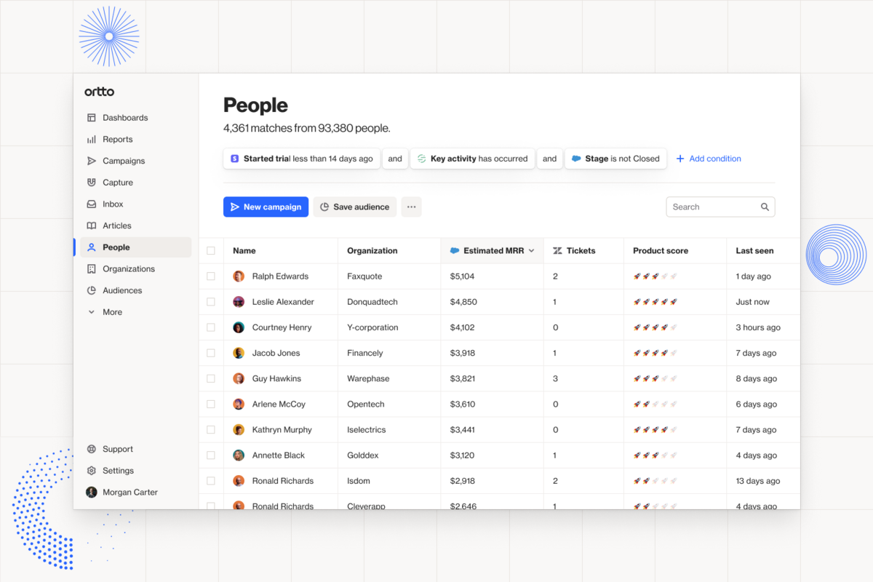Image resolution: width=873 pixels, height=582 pixels.
Task: Open the ellipsis actions menu
Action: (411, 207)
